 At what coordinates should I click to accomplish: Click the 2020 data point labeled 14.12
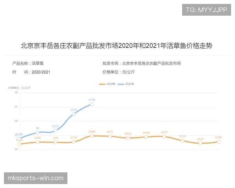click(128, 138)
